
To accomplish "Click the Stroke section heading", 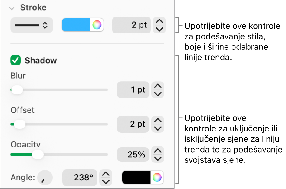I will [33, 8].
